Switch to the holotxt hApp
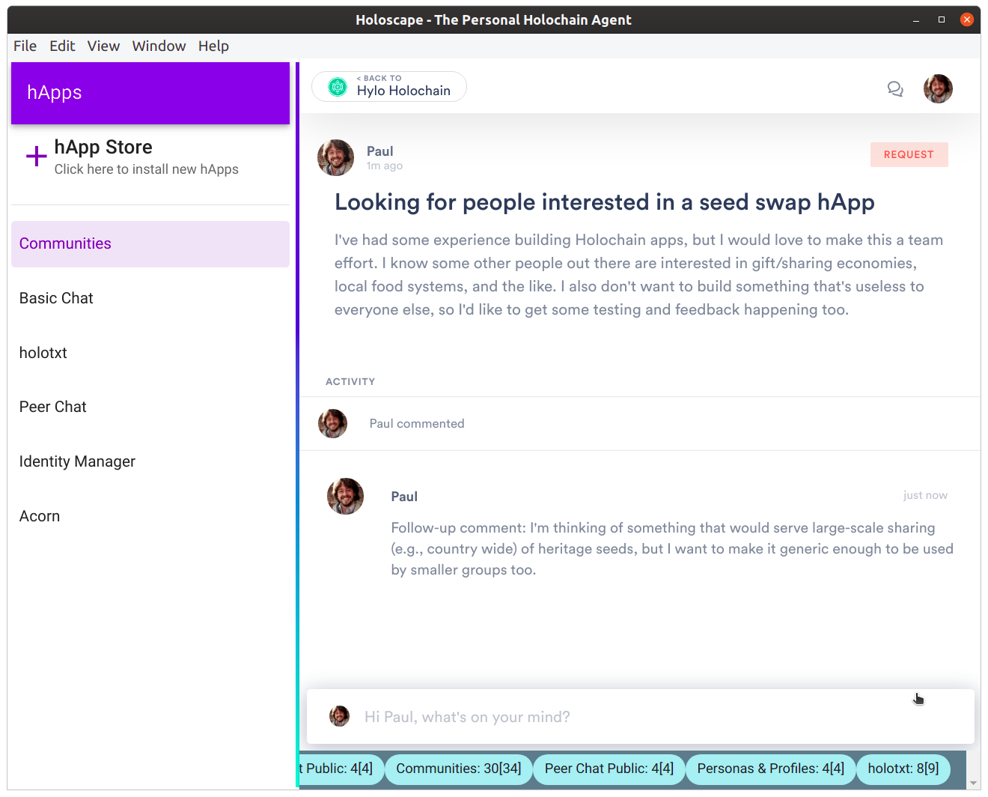 point(150,353)
